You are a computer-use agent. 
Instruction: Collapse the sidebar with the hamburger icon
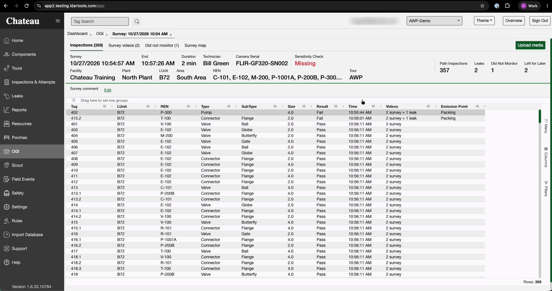coord(58,21)
